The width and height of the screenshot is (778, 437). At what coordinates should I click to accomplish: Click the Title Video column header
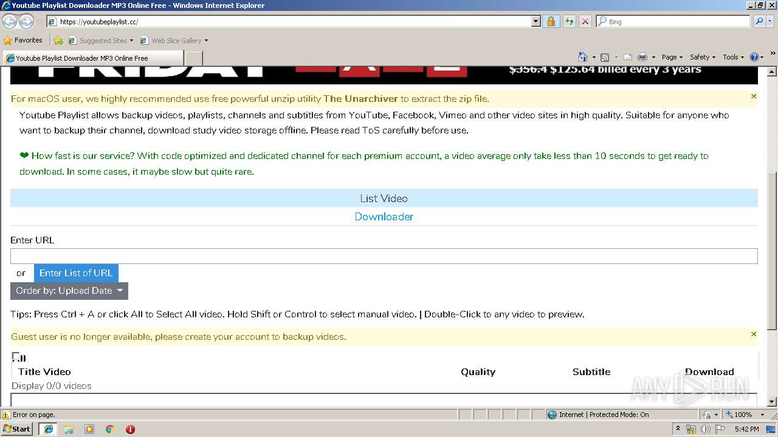click(x=44, y=372)
